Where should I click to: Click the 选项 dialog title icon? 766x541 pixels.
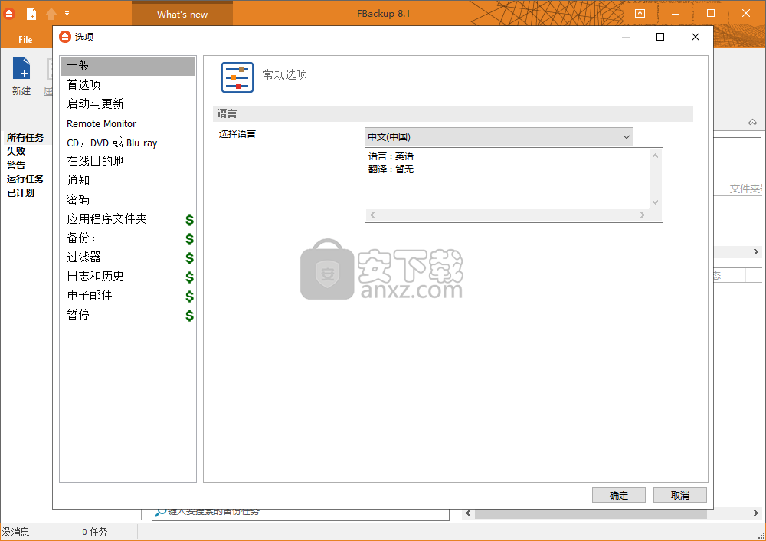(64, 37)
